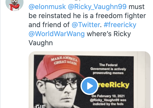Click the word 'Vaughn' on the last tweet line
This screenshot has width=153, height=108.
click(40, 43)
